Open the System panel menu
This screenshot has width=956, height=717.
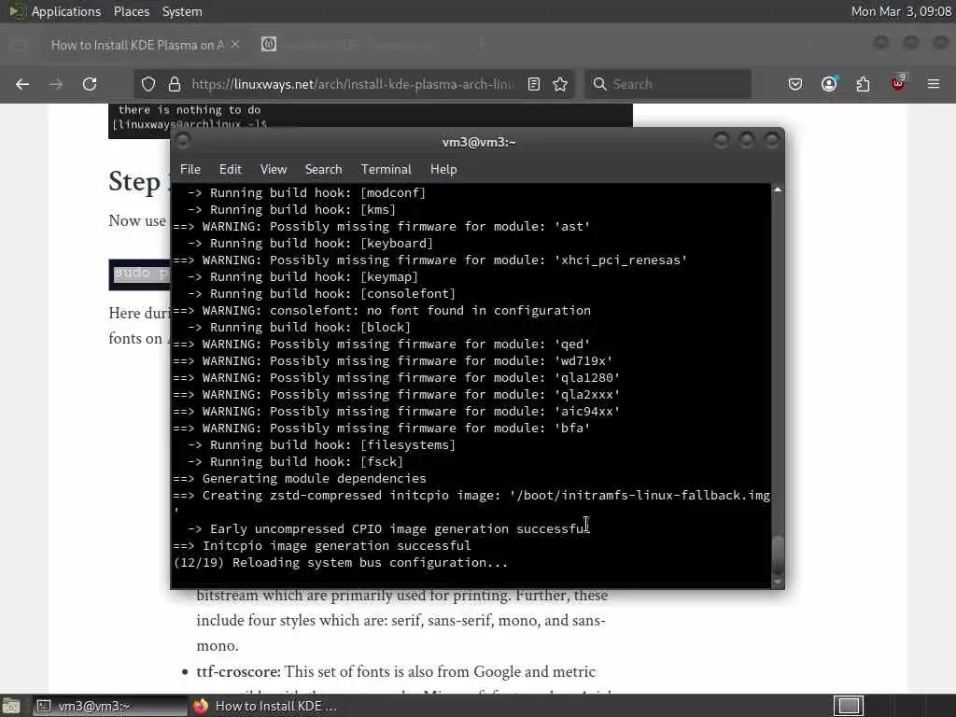pyautogui.click(x=182, y=11)
